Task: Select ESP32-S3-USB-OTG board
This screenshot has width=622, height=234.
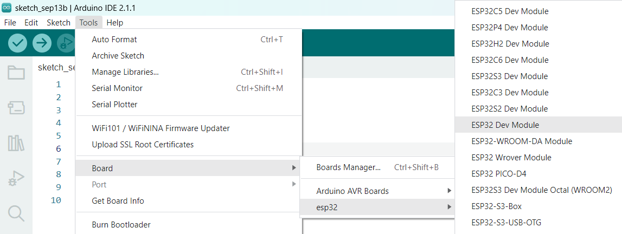Action: coord(538,223)
